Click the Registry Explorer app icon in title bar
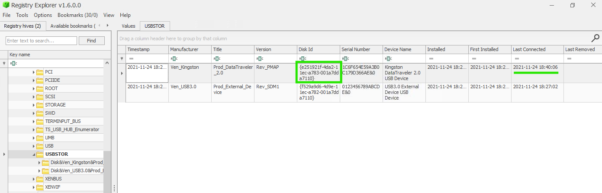This screenshot has height=193, width=602. (x=6, y=5)
